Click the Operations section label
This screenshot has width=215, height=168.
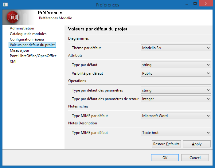coord(77,81)
